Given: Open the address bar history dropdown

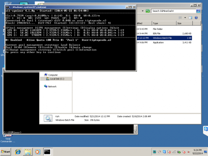Looking at the screenshot, I should click(x=142, y=11).
